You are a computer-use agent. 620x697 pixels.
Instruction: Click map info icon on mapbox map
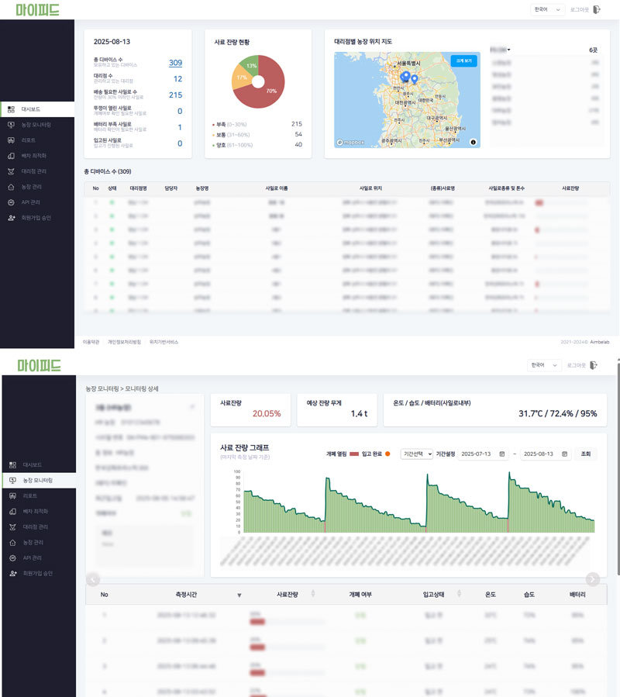click(x=474, y=142)
